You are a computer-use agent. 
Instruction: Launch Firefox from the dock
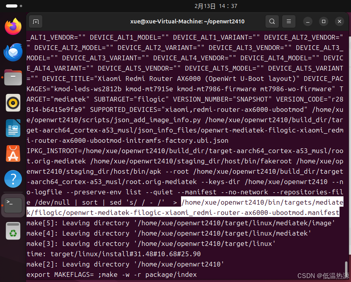13,27
